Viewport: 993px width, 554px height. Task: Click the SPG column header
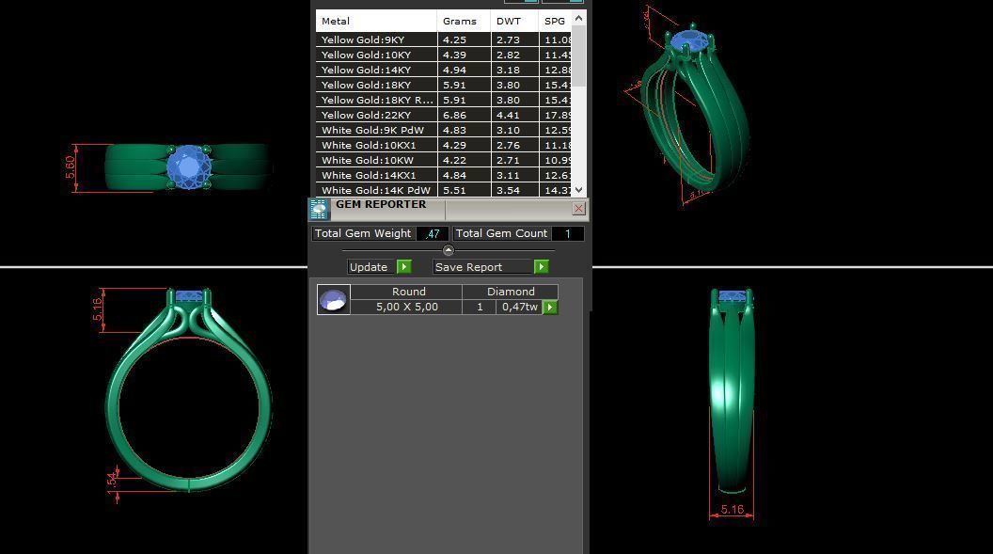(x=555, y=21)
